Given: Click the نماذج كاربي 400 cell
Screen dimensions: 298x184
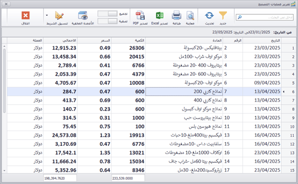Looking at the screenshot, I should (x=184, y=100).
